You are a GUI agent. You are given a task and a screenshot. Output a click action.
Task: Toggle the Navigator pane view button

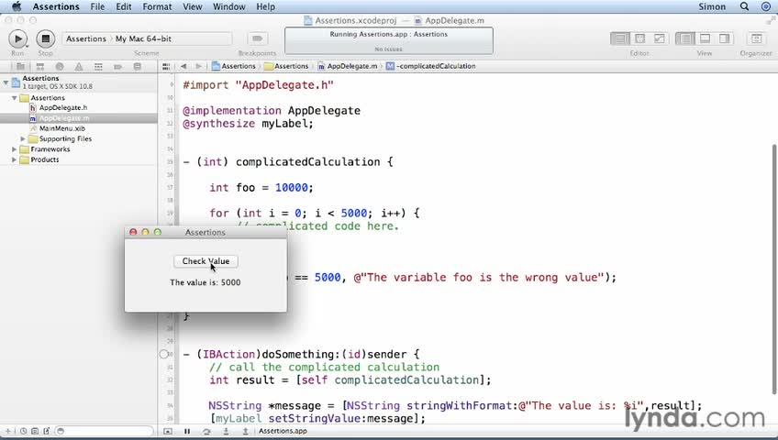685,38
